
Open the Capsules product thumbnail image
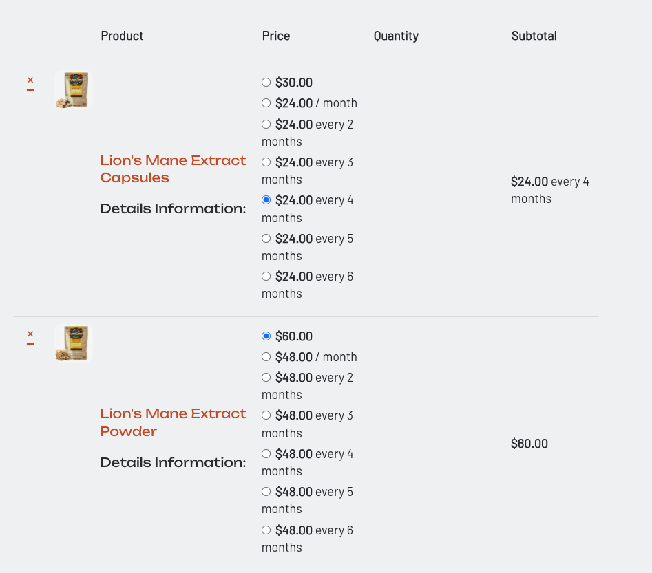[72, 89]
